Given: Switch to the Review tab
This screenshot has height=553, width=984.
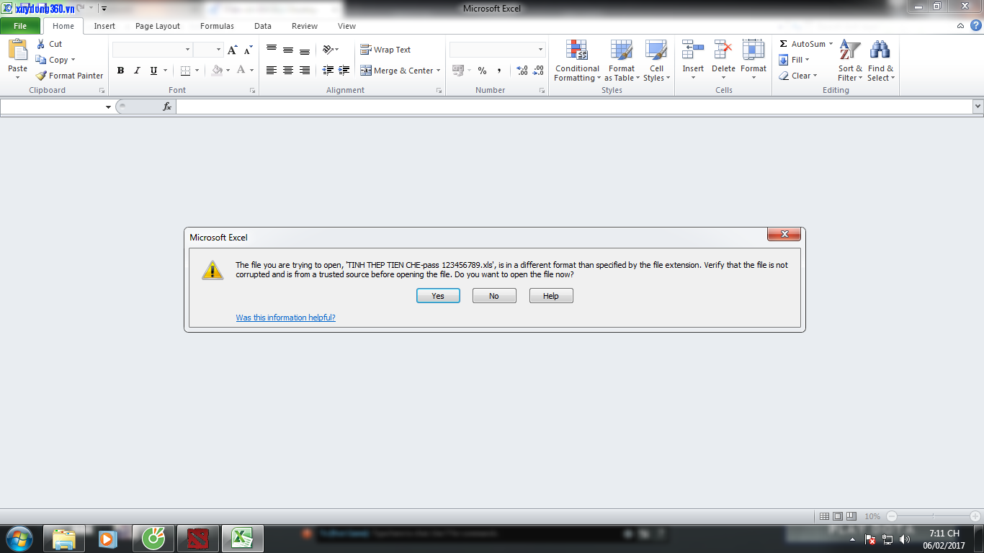Looking at the screenshot, I should click(305, 26).
